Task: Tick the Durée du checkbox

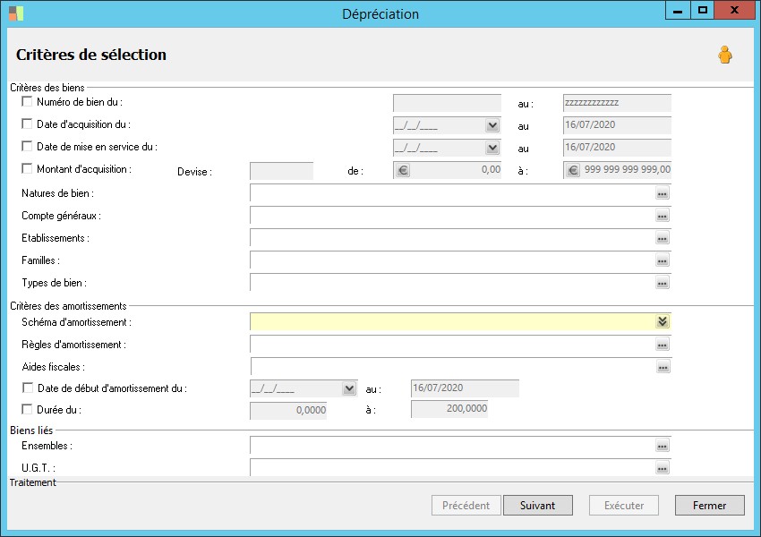Action: pyautogui.click(x=27, y=409)
